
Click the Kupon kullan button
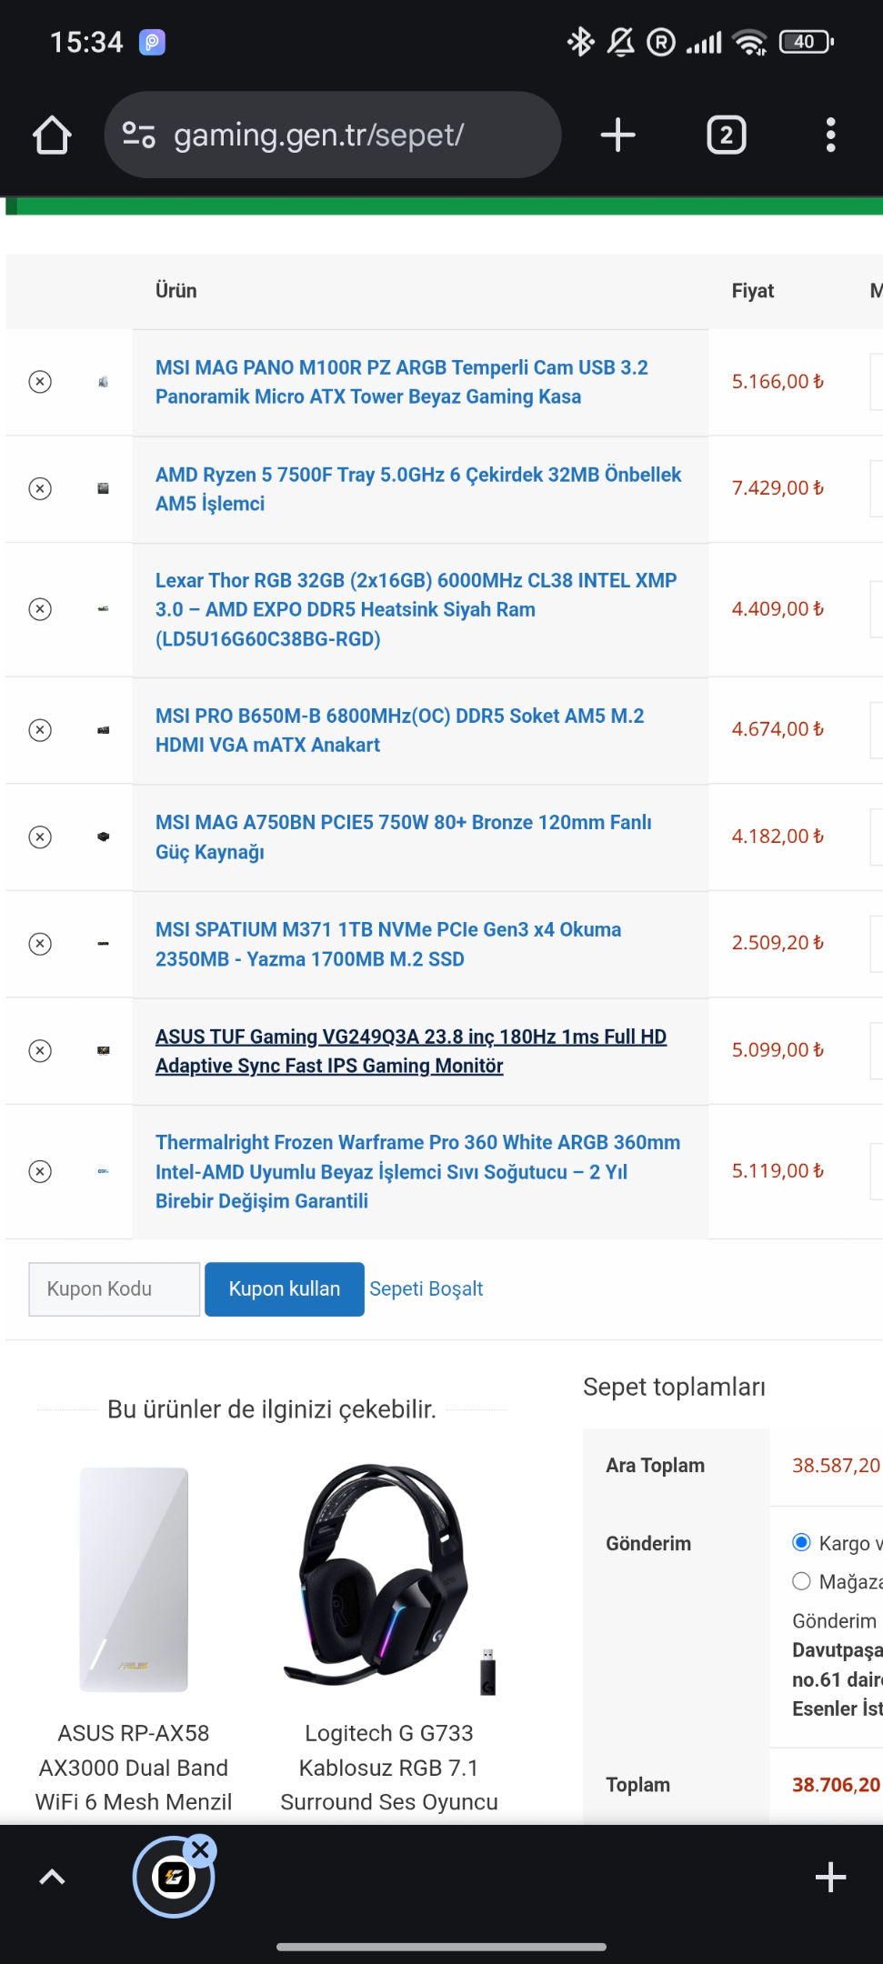285,1288
